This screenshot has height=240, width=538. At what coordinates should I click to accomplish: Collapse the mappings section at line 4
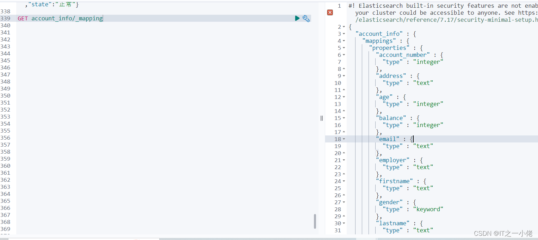tap(343, 41)
